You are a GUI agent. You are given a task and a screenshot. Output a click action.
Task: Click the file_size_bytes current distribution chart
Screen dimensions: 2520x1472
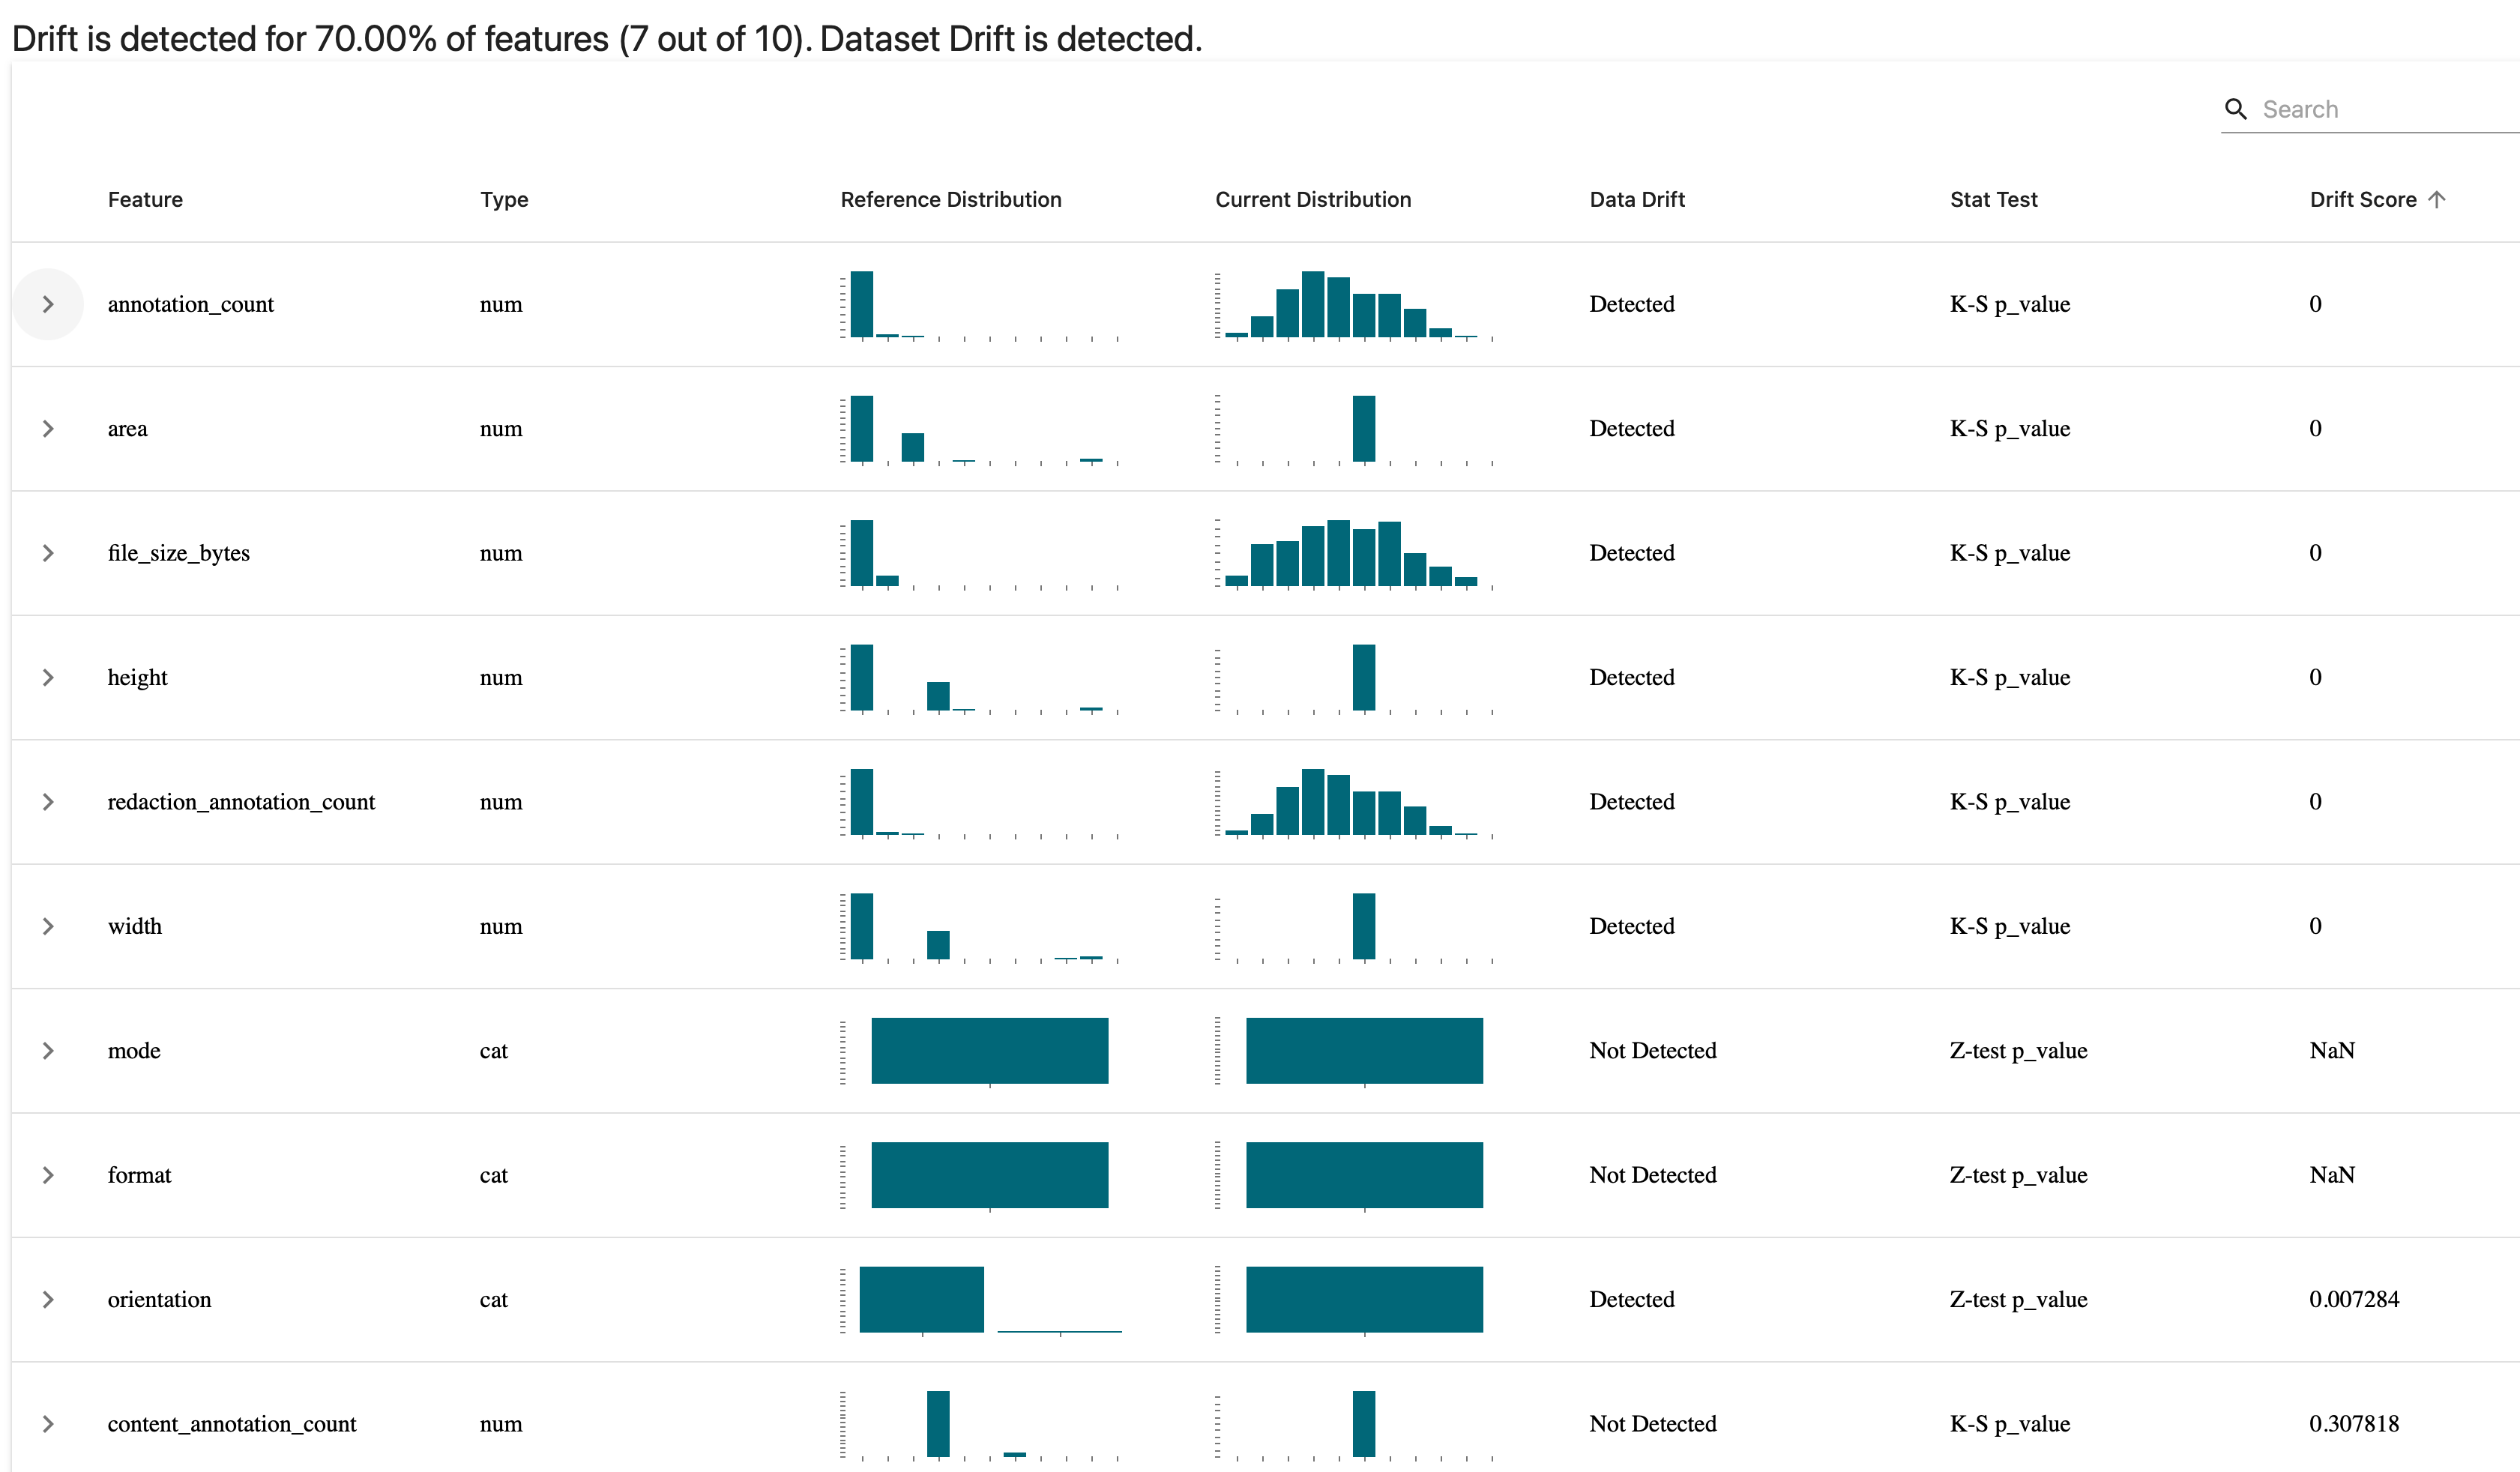click(x=1354, y=554)
